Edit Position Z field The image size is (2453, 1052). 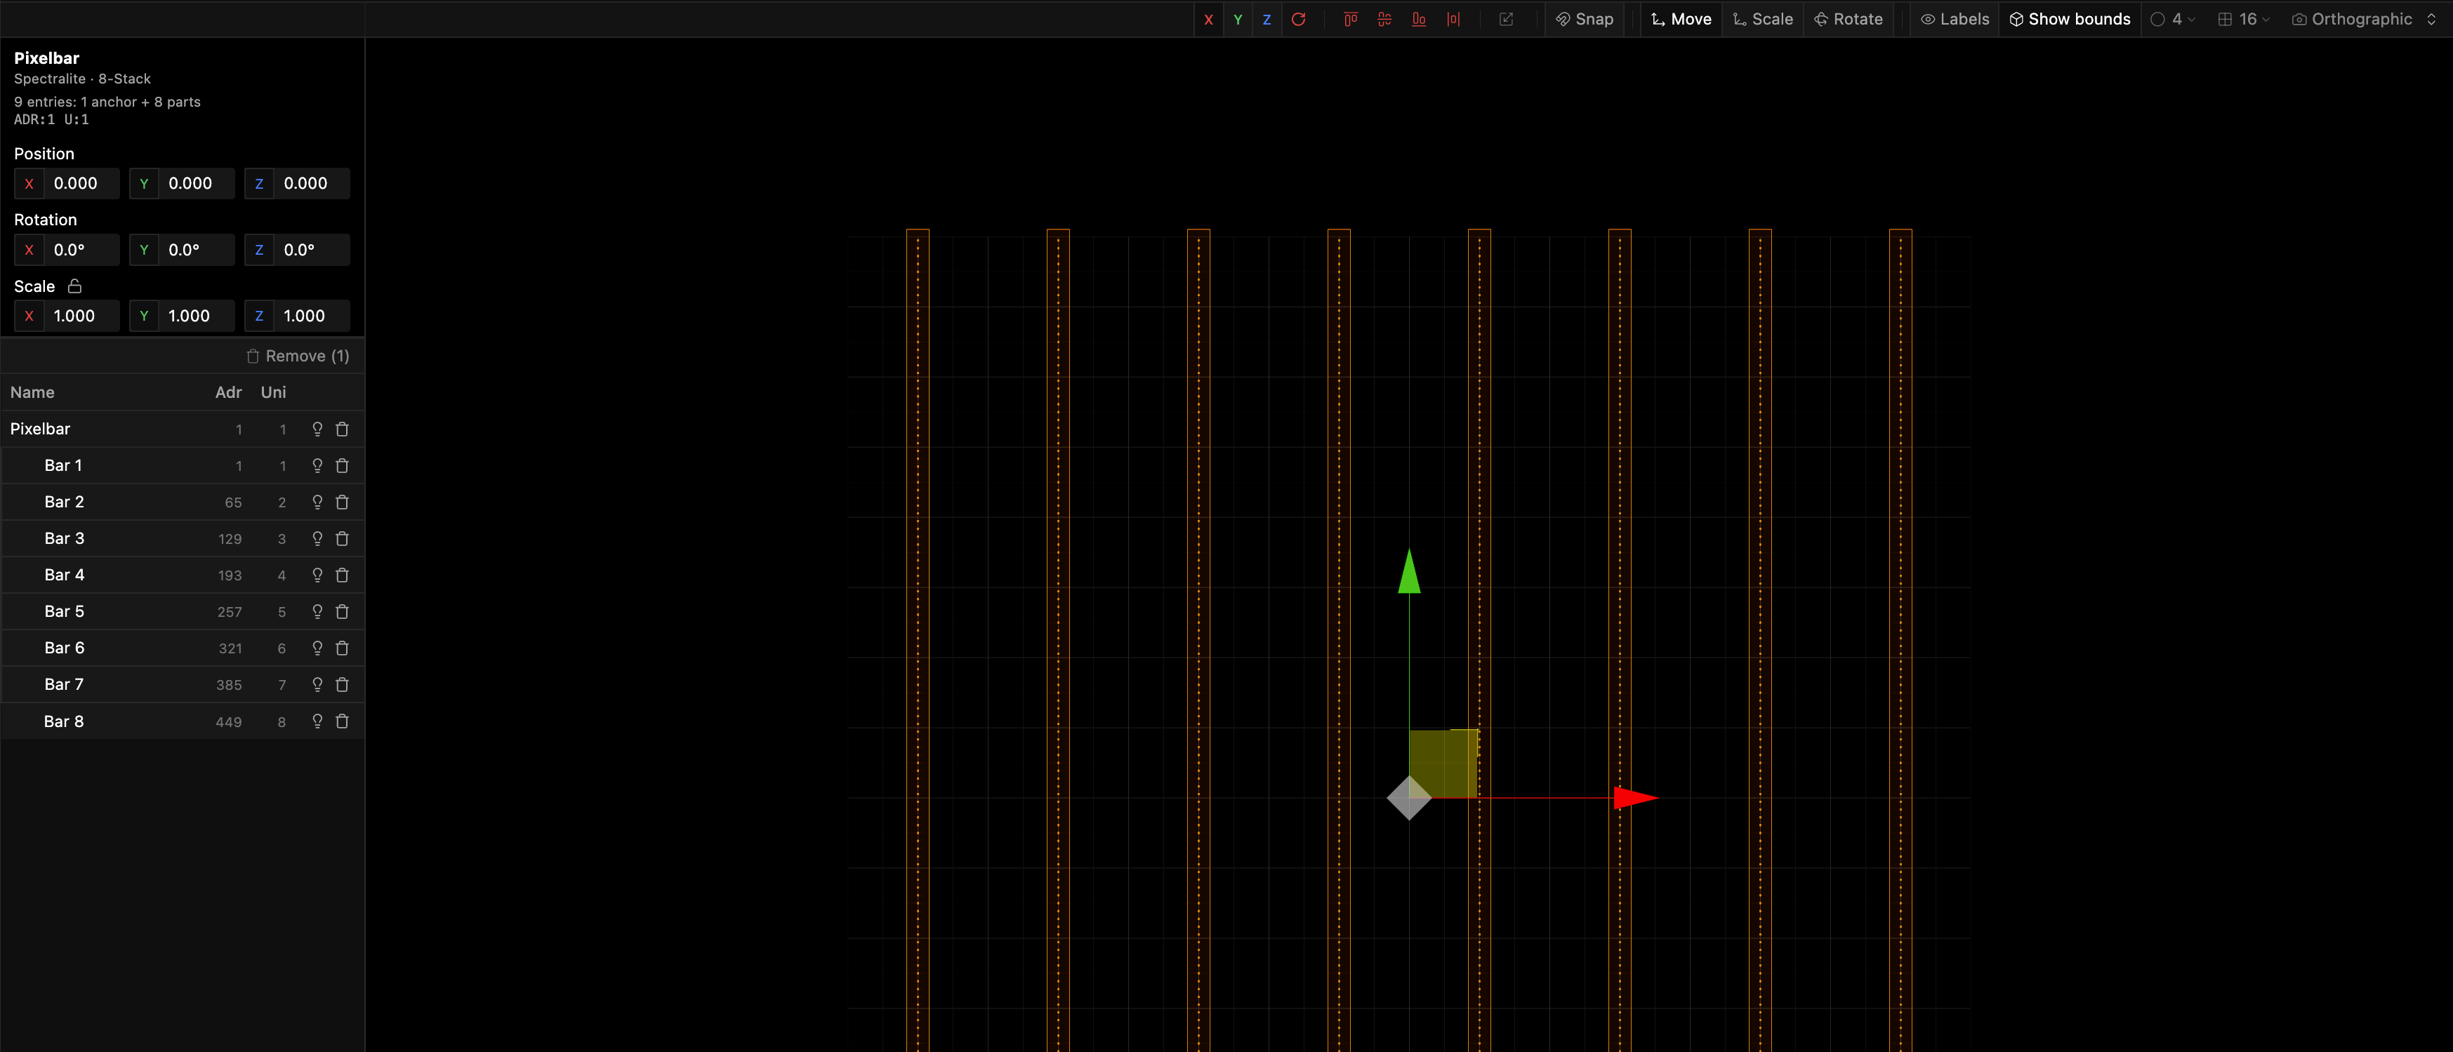297,184
